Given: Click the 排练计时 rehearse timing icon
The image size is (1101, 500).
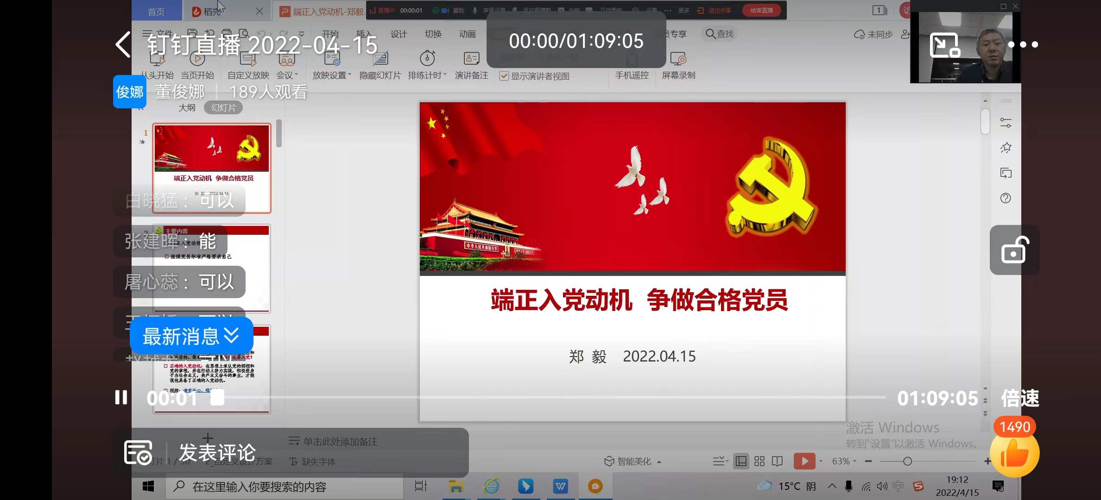Looking at the screenshot, I should click(427, 59).
